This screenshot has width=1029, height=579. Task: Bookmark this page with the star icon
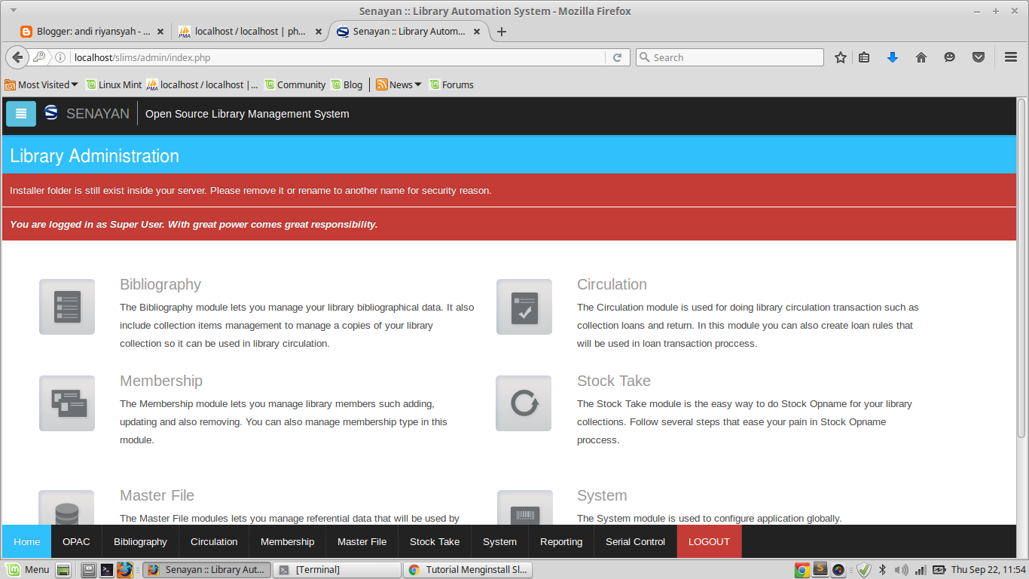point(841,57)
